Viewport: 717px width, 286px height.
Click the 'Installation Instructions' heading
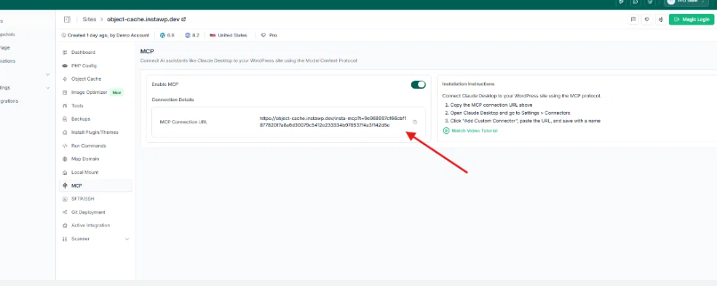(468, 84)
